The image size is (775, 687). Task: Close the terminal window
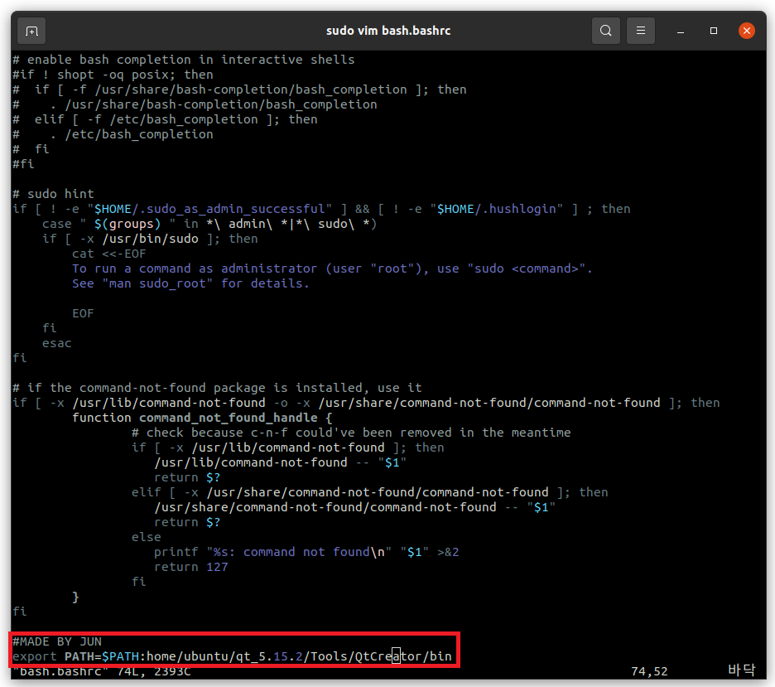(746, 31)
